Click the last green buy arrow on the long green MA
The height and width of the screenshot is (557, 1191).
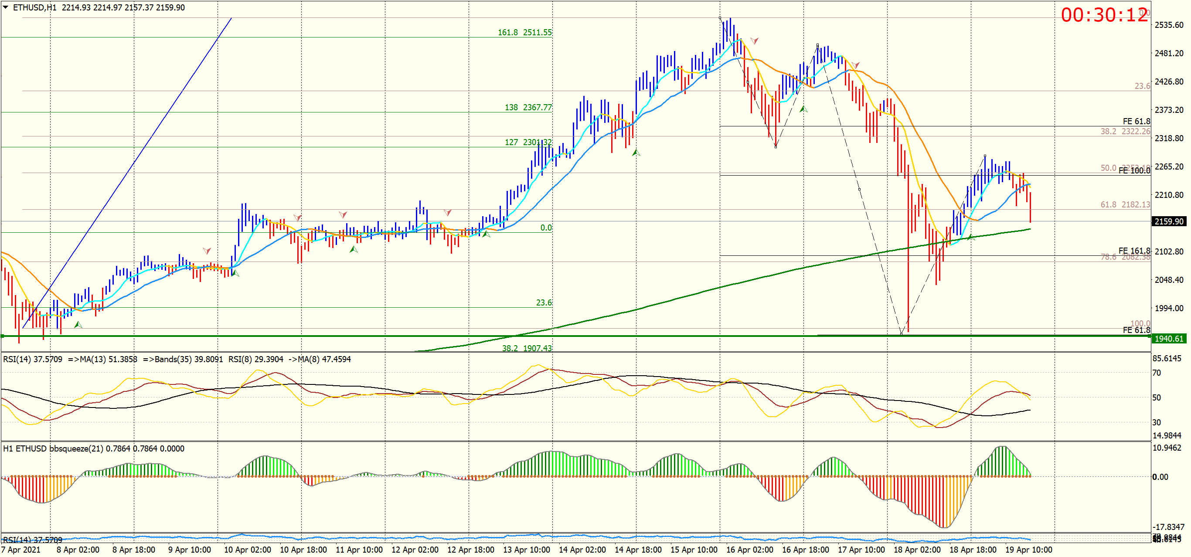point(970,237)
